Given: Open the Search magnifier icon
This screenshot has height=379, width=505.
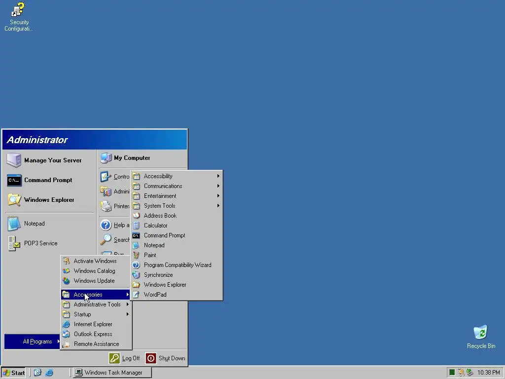Looking at the screenshot, I should point(106,240).
